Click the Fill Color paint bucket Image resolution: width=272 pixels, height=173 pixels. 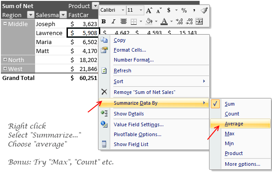click(149, 22)
